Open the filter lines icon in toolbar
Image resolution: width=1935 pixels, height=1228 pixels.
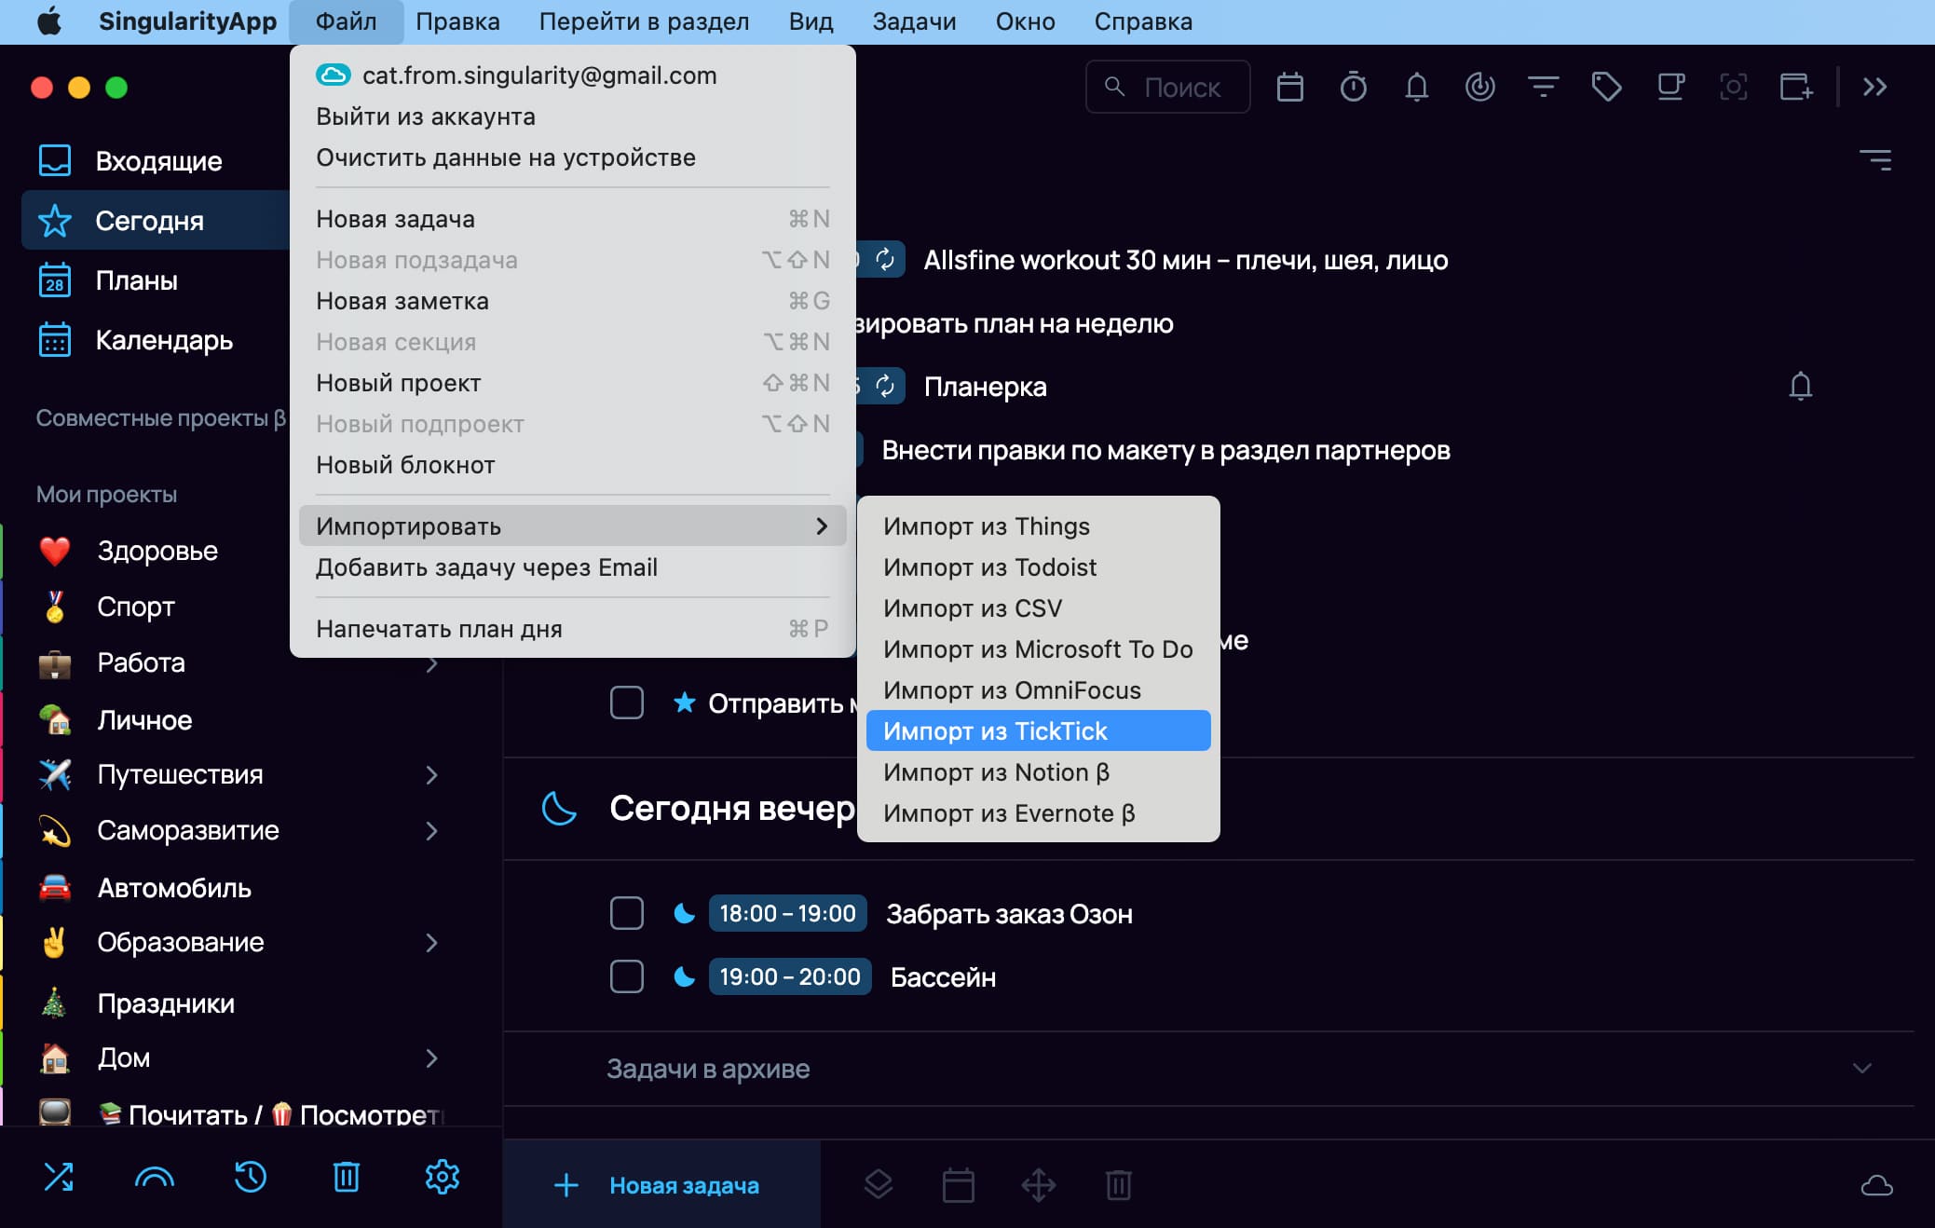[x=1543, y=87]
